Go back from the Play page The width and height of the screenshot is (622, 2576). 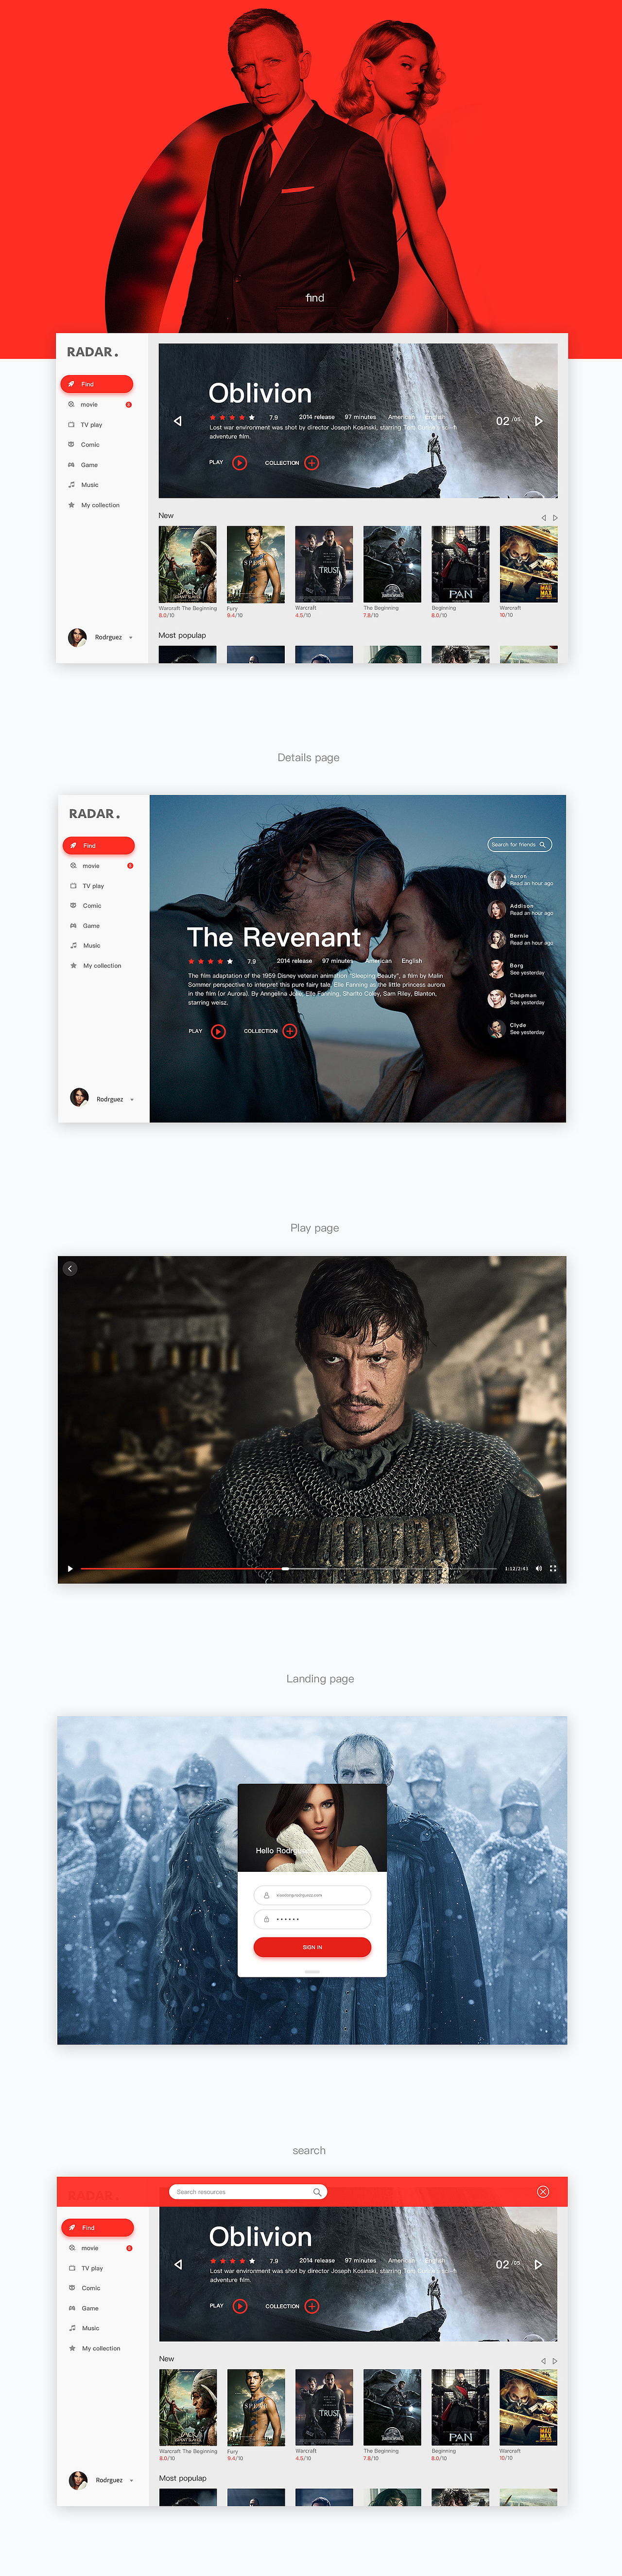(70, 1269)
